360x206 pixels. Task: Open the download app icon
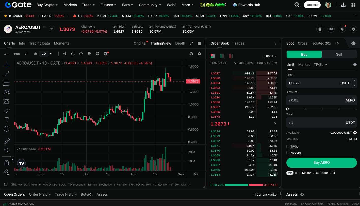tap(343, 5)
